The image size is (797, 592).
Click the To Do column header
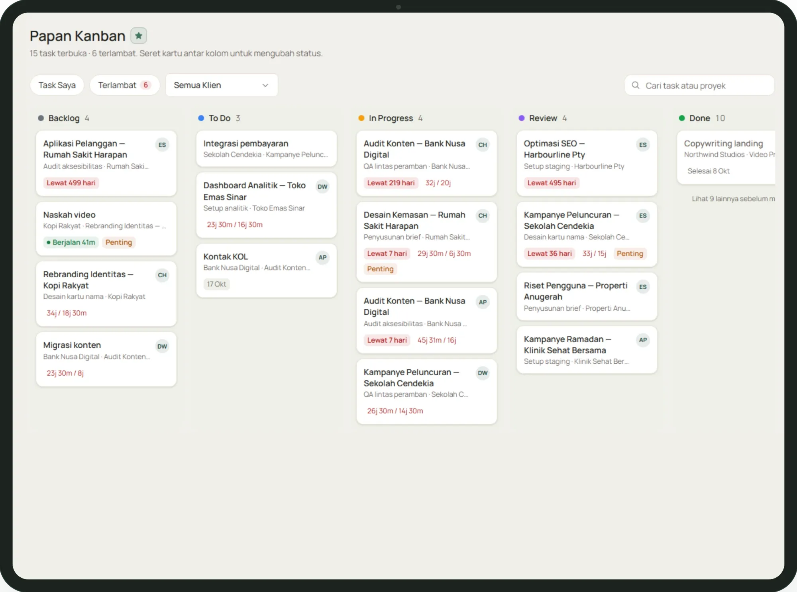219,118
